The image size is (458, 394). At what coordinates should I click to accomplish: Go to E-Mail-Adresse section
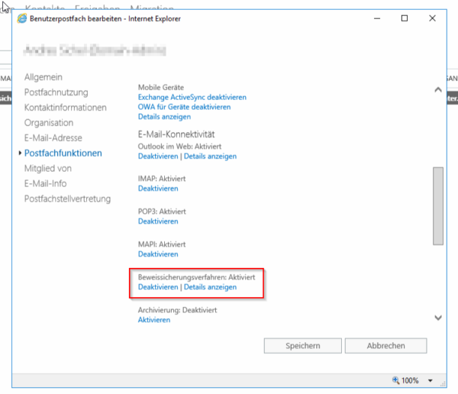[x=53, y=138]
